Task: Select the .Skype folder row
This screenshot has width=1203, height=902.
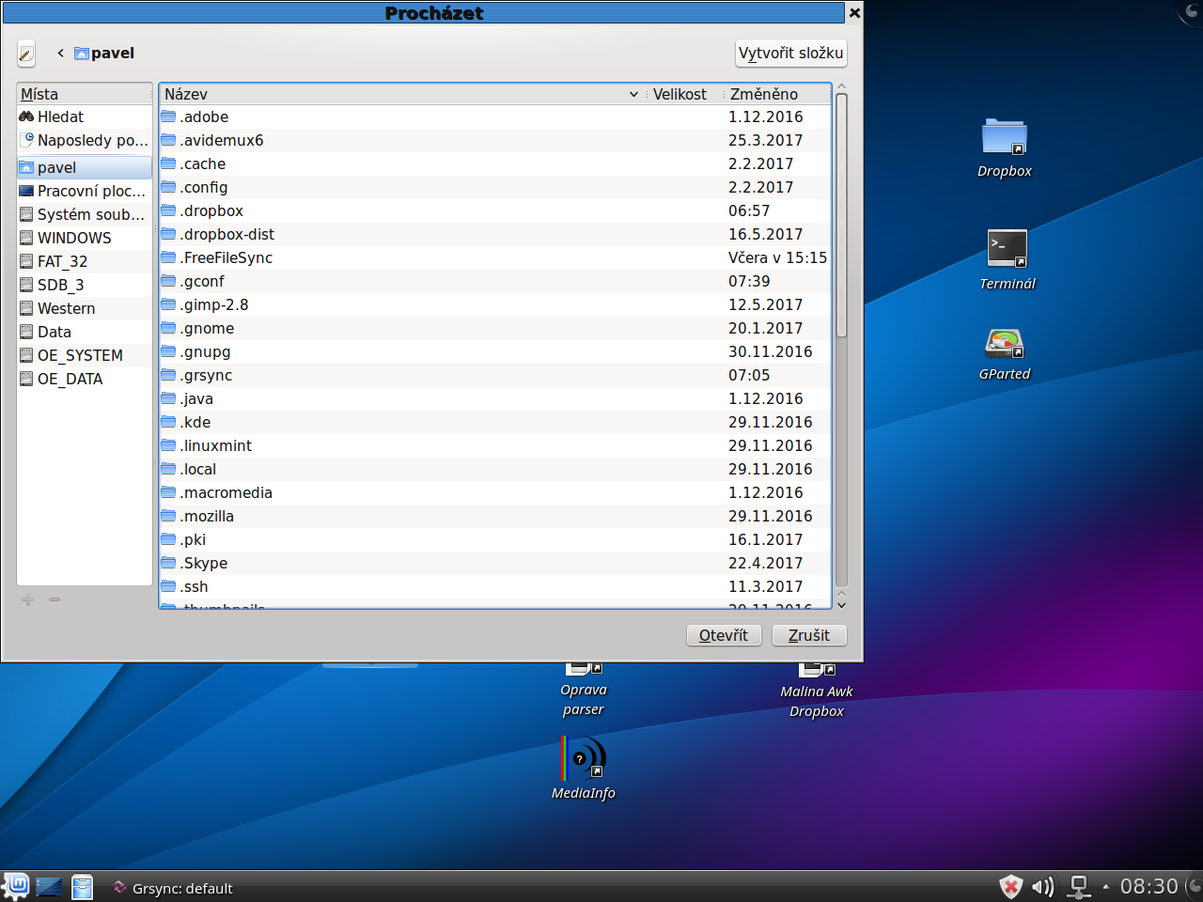Action: (495, 563)
